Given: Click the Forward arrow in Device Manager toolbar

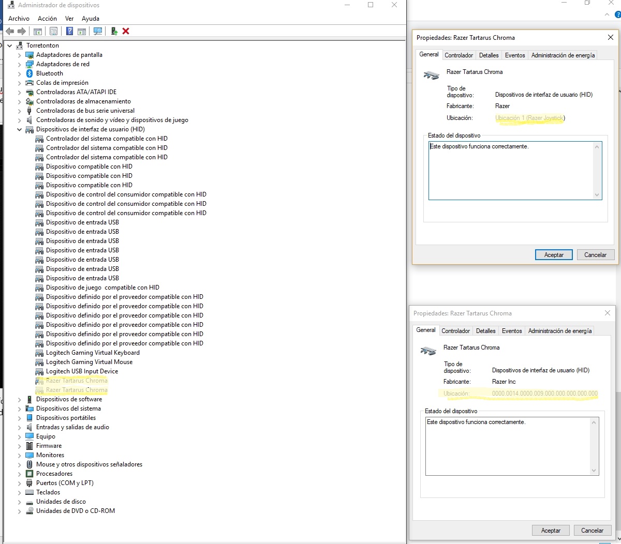Looking at the screenshot, I should [x=22, y=31].
